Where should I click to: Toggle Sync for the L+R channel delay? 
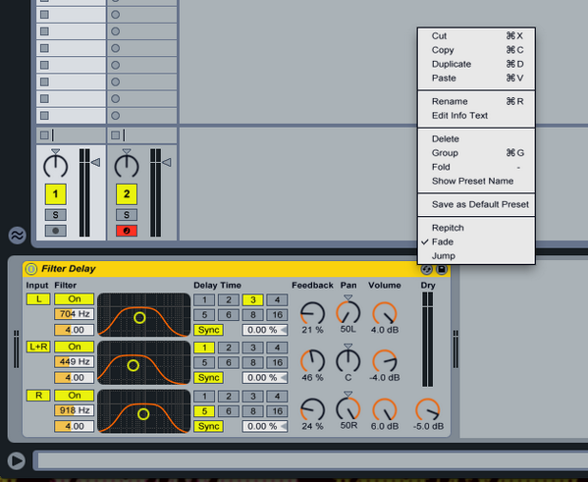point(208,377)
